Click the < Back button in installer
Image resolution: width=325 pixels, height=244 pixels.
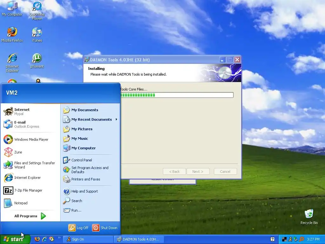coord(174,172)
